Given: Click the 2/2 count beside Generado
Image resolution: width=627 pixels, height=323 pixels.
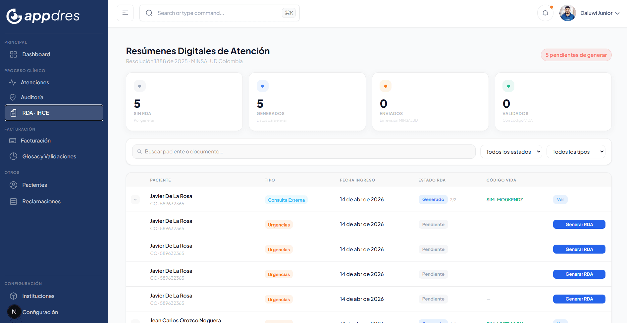Looking at the screenshot, I should click(x=453, y=200).
